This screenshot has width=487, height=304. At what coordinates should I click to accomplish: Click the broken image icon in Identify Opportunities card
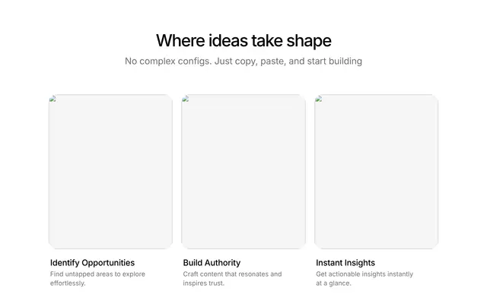[x=53, y=99]
